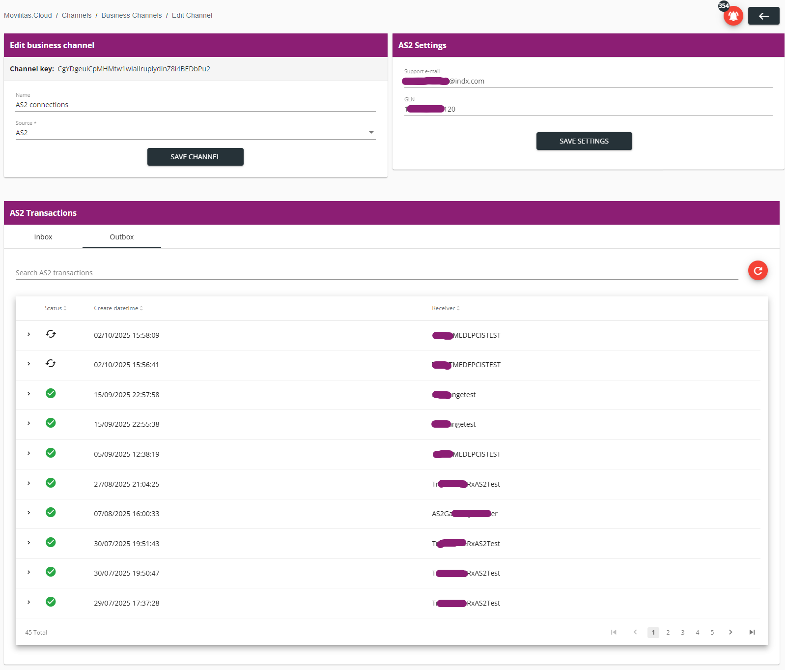Expand the 30/07/2025 19:51:43 transaction row
Viewport: 785px width, 670px height.
(x=29, y=543)
